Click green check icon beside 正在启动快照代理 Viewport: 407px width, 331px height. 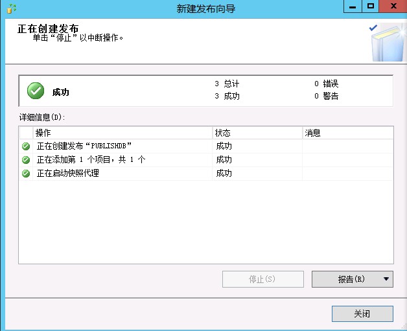pos(26,174)
